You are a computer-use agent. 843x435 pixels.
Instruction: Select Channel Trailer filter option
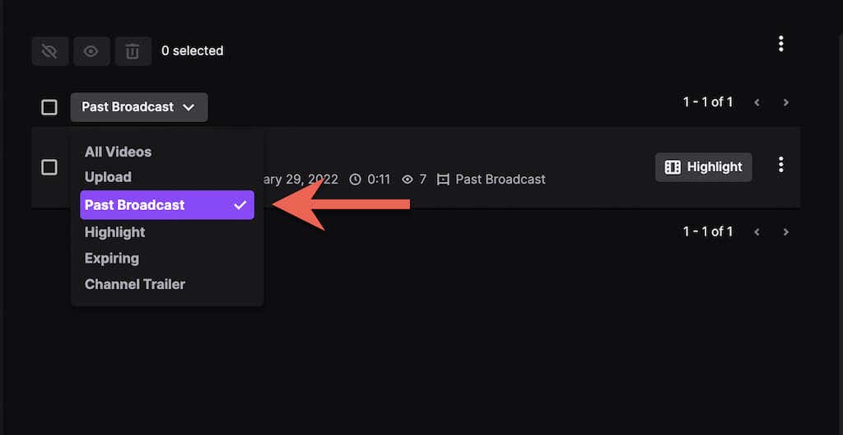coord(135,284)
